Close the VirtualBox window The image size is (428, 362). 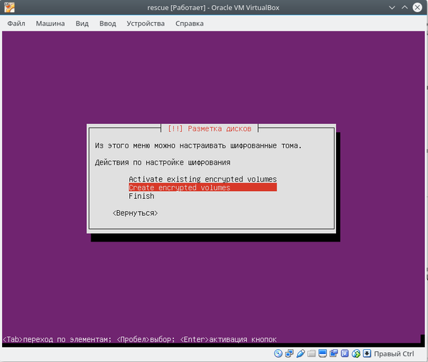click(417, 7)
